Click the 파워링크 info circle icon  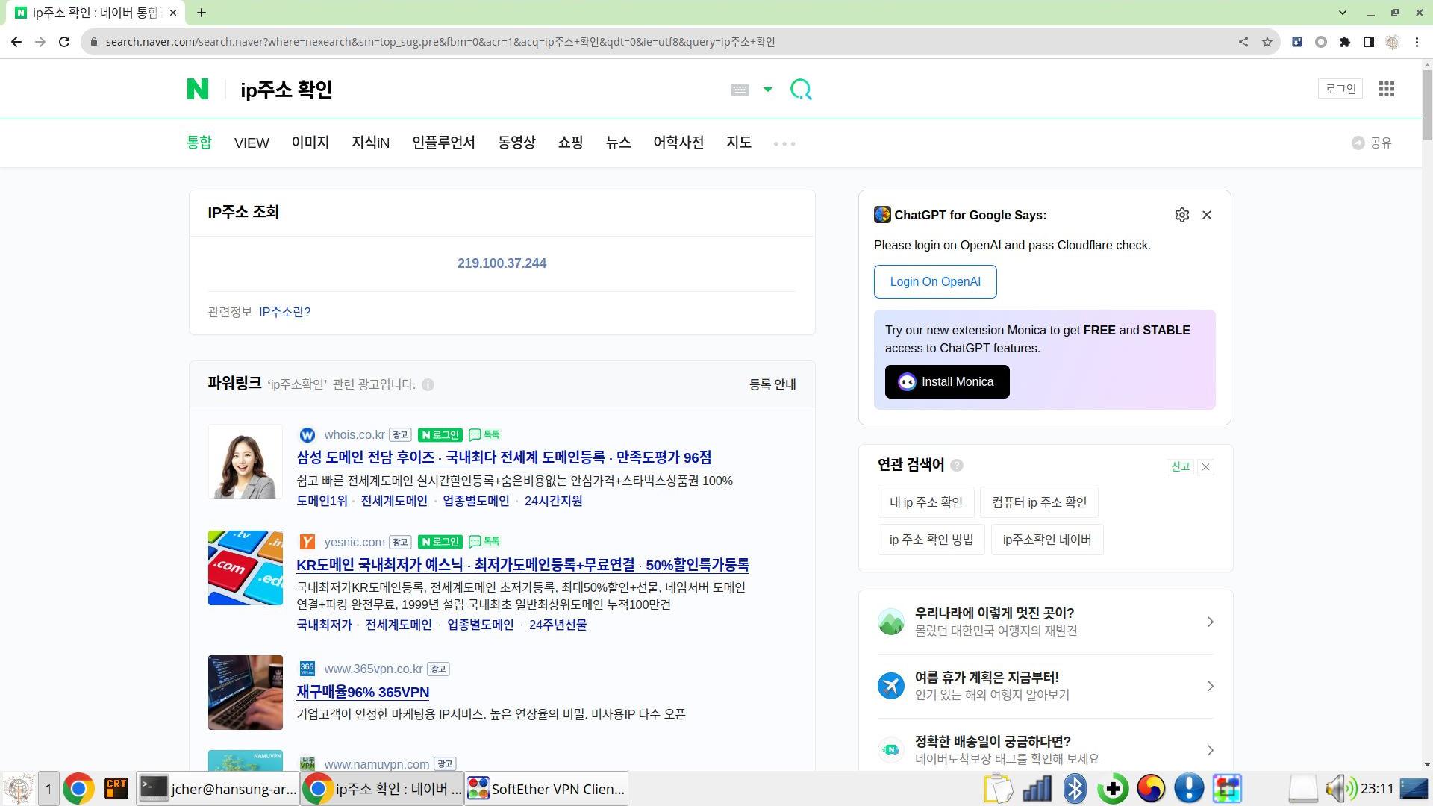(428, 384)
